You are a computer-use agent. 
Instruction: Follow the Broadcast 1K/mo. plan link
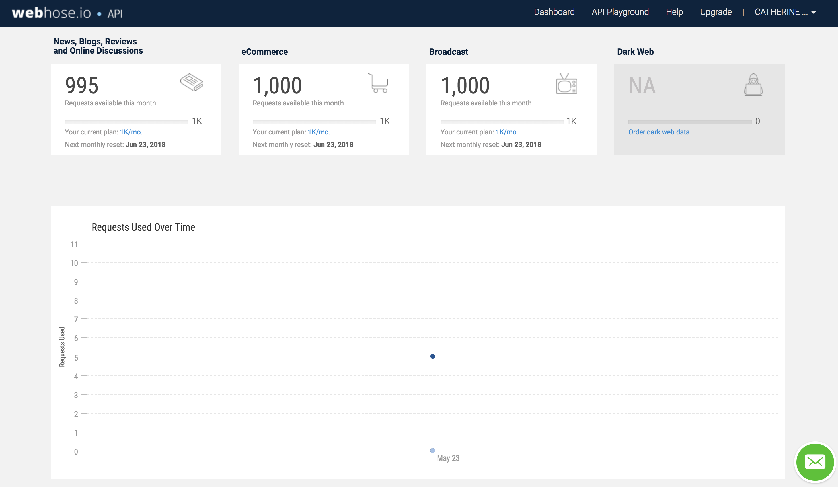[507, 132]
